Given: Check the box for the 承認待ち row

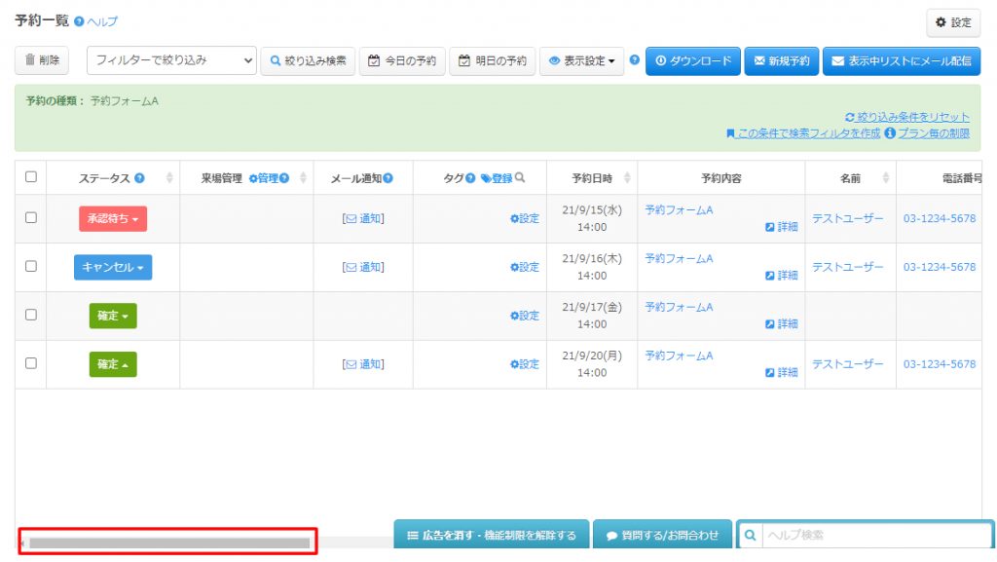Looking at the screenshot, I should [31, 218].
